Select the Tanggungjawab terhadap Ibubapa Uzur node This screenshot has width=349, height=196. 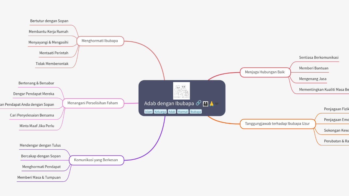277,124
